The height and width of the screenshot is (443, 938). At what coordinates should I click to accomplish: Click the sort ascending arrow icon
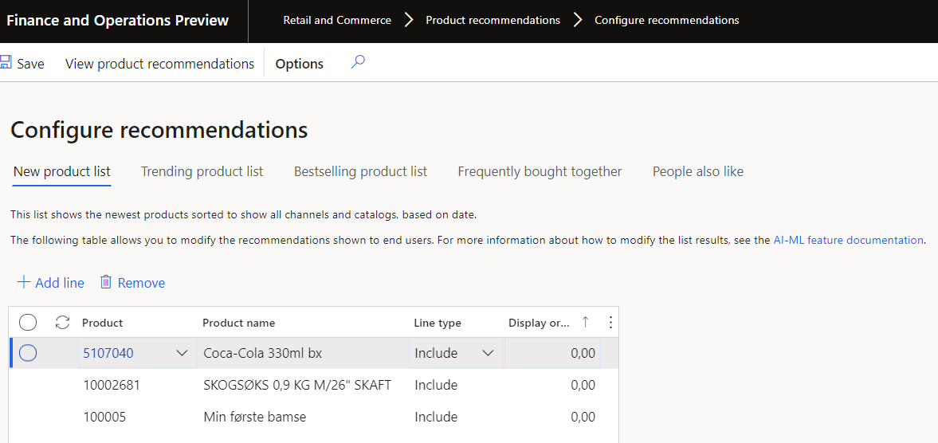(x=586, y=323)
